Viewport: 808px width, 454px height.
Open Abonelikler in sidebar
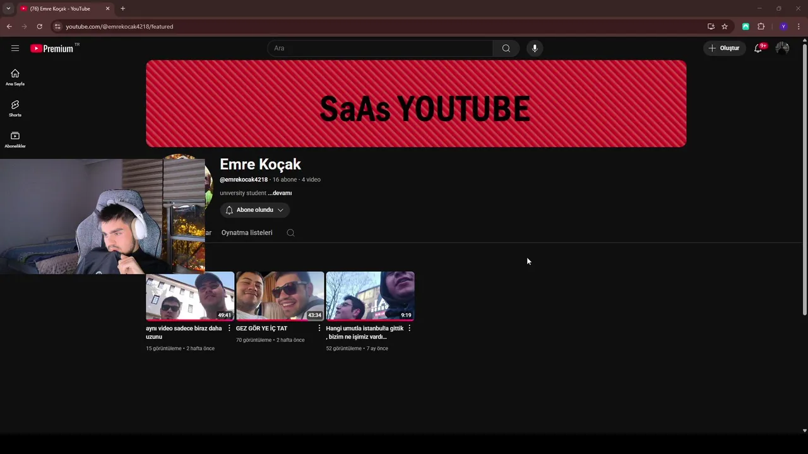click(15, 140)
